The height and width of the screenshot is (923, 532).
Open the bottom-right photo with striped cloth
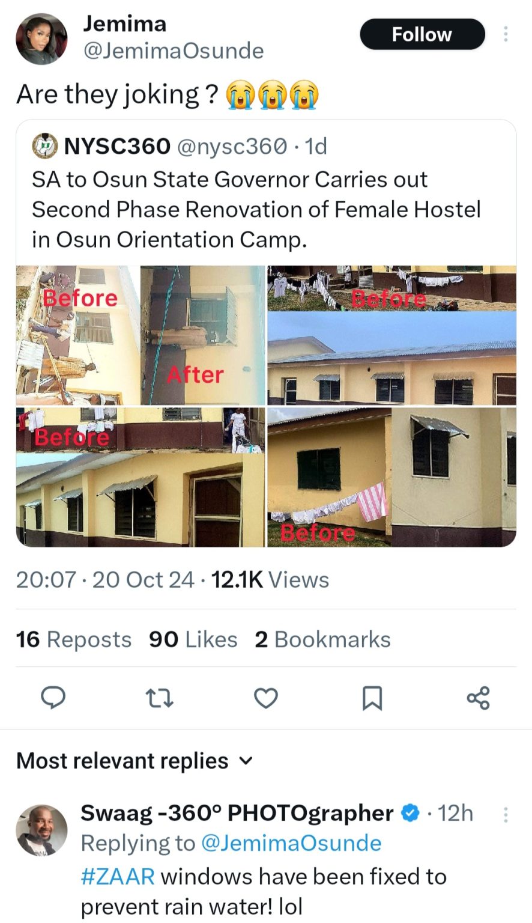[391, 477]
